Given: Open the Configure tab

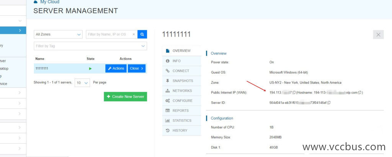Looking at the screenshot, I should pyautogui.click(x=181, y=100).
